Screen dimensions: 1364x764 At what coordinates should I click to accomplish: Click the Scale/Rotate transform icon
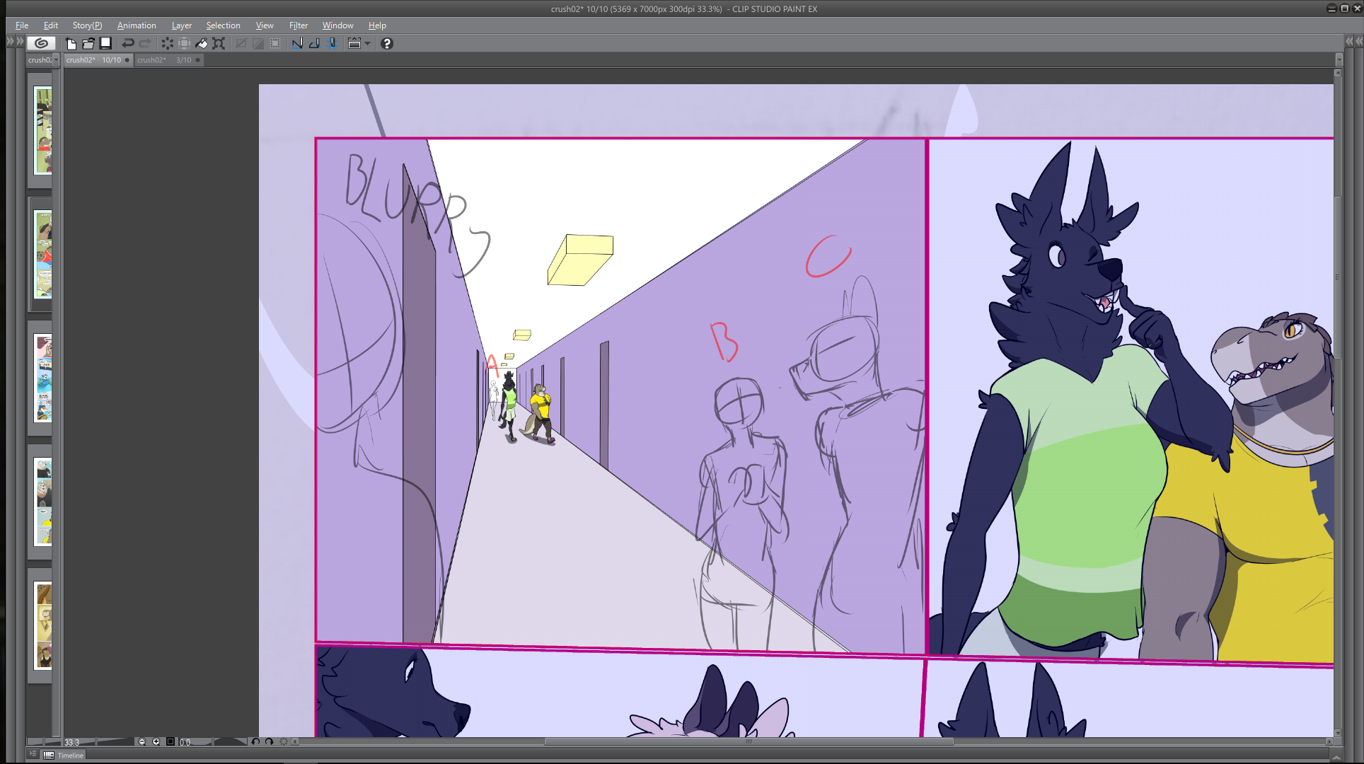pos(219,43)
